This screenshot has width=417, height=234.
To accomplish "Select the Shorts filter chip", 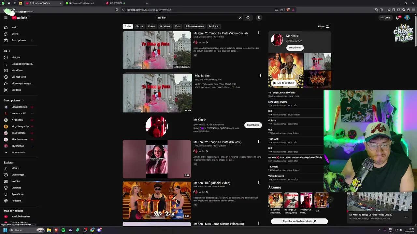I will pos(139,26).
